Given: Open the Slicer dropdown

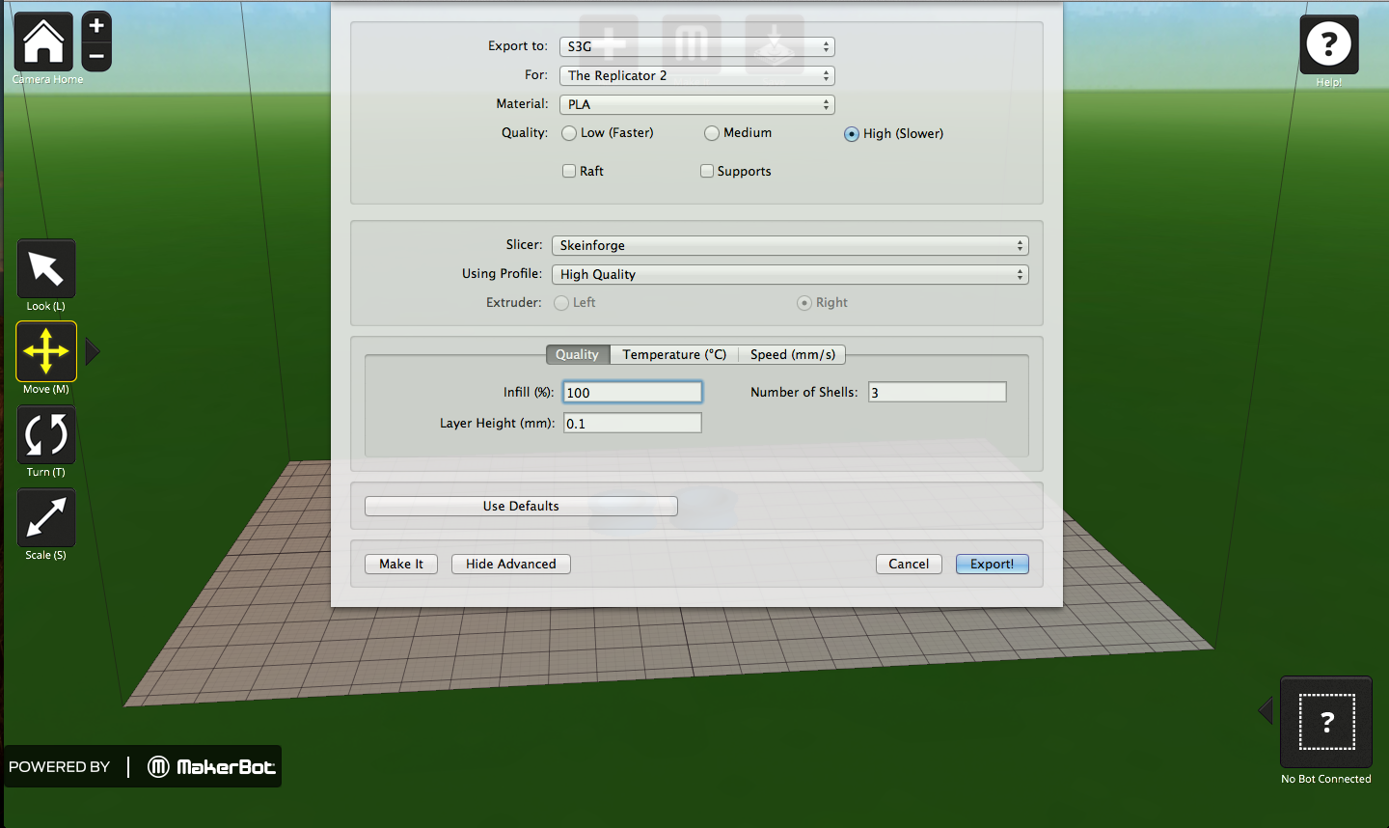Looking at the screenshot, I should tap(790, 245).
